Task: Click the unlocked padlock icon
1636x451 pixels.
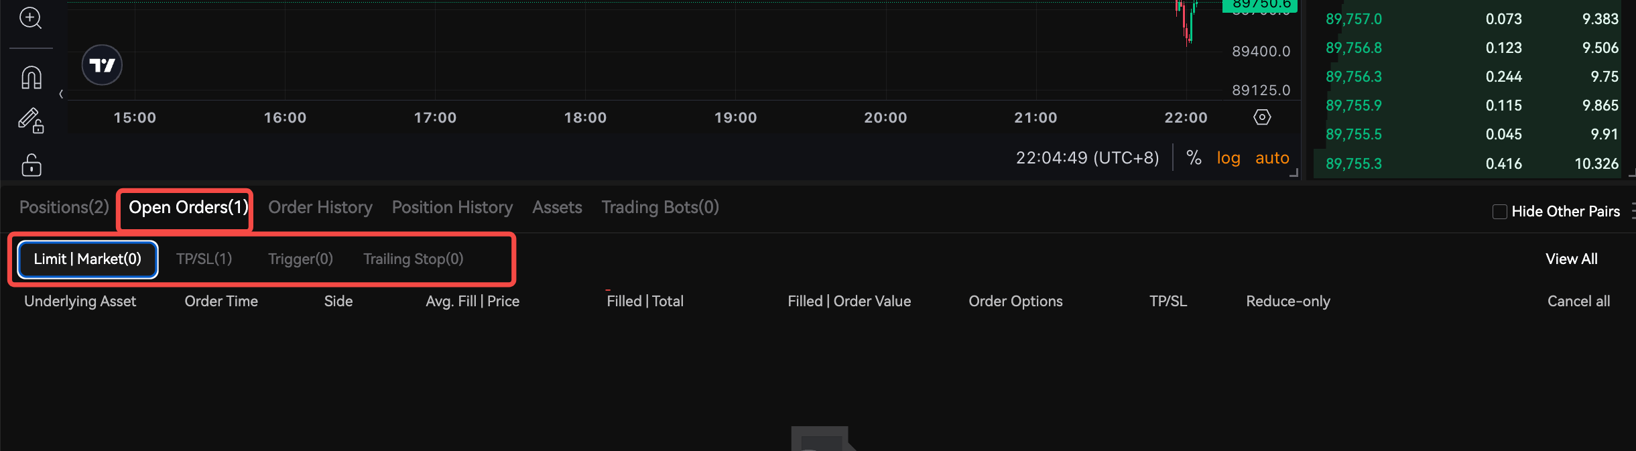Action: pyautogui.click(x=32, y=165)
